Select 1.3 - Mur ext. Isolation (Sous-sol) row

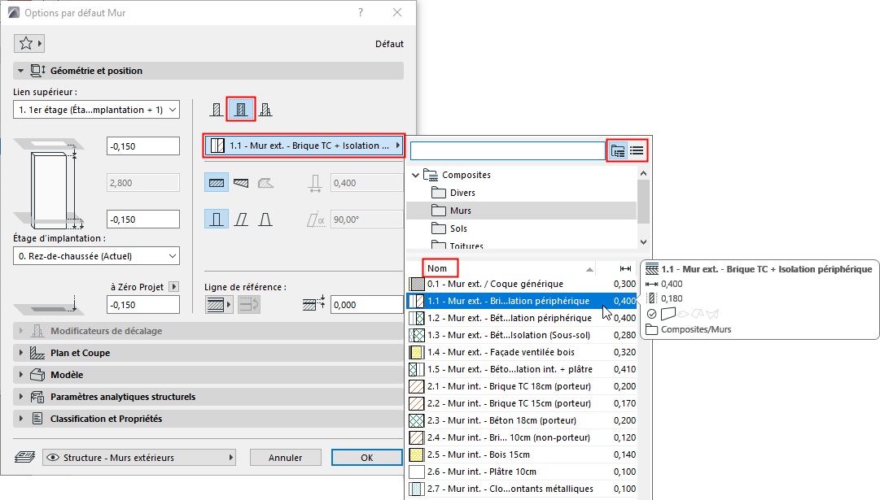(x=522, y=335)
